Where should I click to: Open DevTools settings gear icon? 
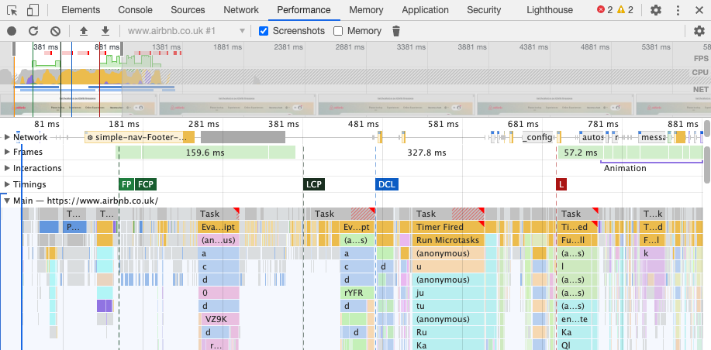[x=656, y=10]
